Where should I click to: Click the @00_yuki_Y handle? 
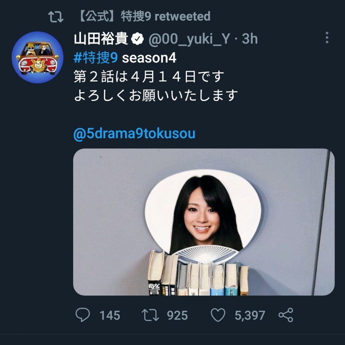tap(189, 39)
